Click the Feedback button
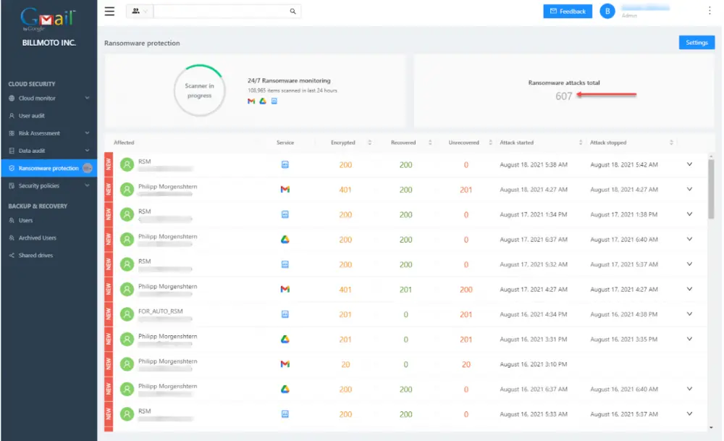Viewport: 724px width, 441px height. click(x=567, y=11)
